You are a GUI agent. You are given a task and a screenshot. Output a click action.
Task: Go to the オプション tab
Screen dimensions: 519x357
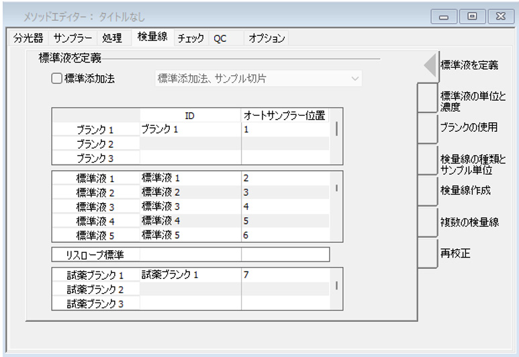pos(267,38)
